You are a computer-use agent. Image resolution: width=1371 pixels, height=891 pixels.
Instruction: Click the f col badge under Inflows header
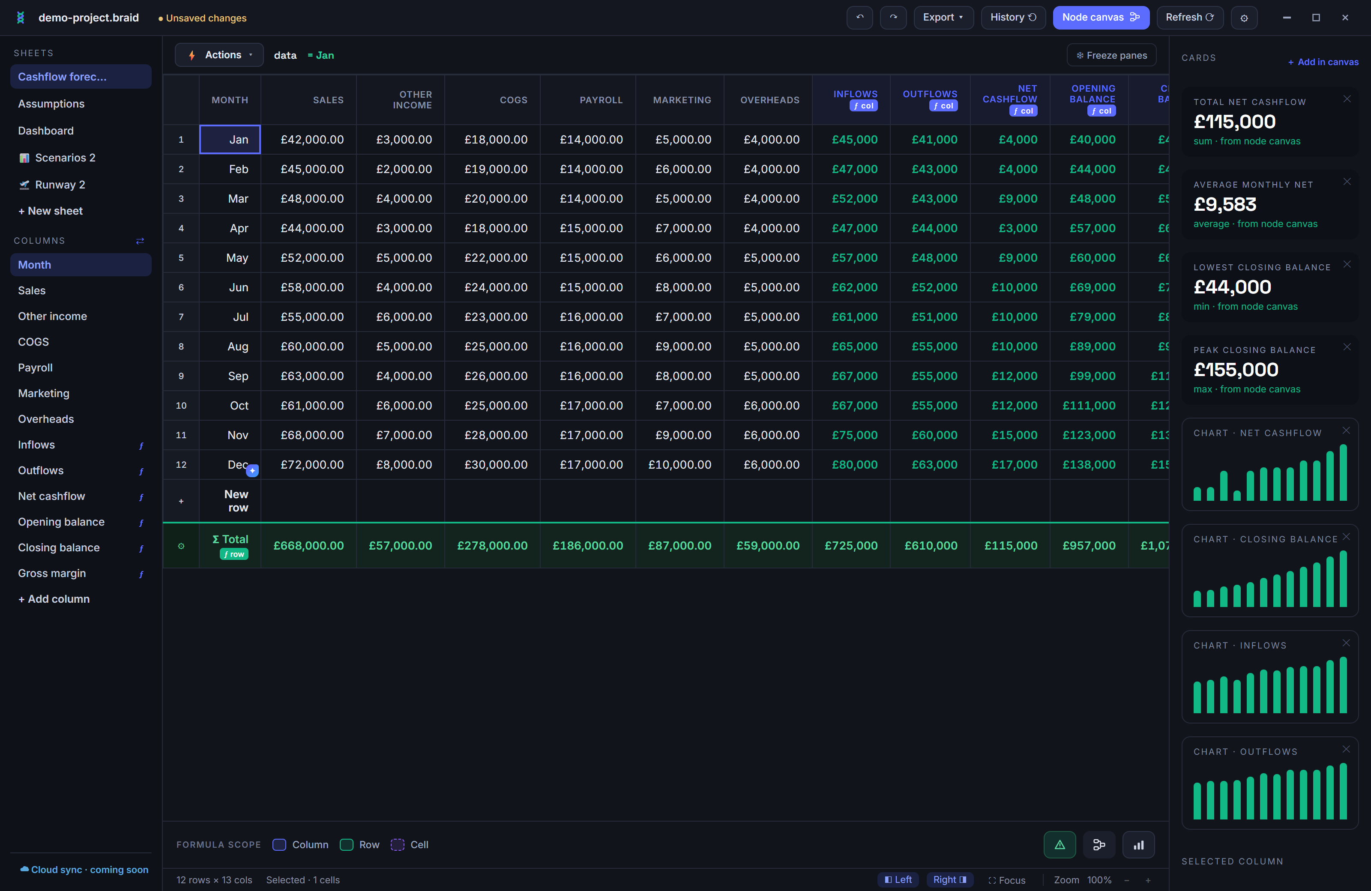tap(863, 105)
